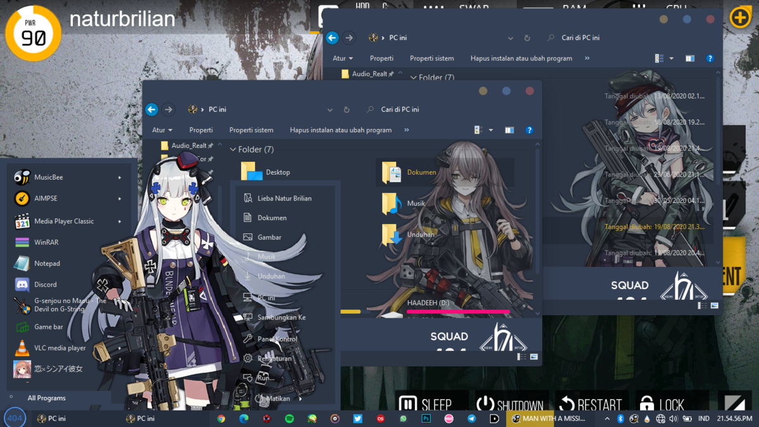Open network icon in system tray
This screenshot has height=427, width=759.
click(660, 419)
